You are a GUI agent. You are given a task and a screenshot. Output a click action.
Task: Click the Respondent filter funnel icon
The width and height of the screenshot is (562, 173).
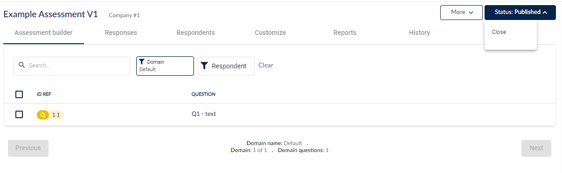[204, 66]
